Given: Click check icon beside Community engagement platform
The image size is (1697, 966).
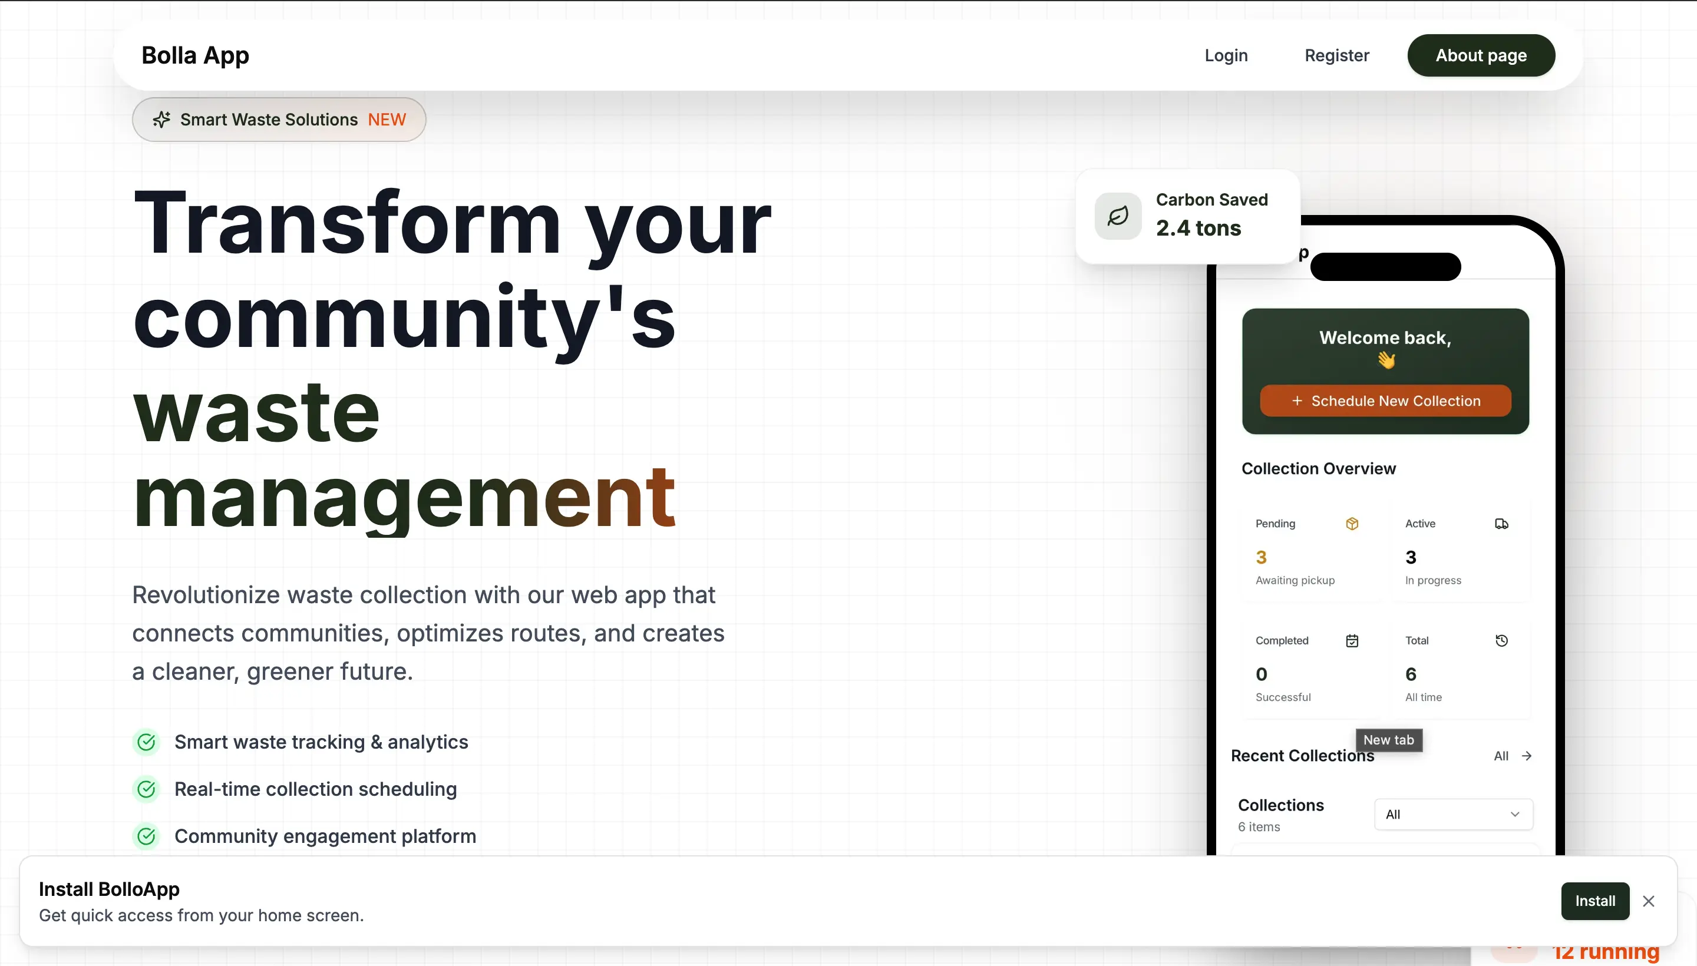Looking at the screenshot, I should tap(146, 836).
